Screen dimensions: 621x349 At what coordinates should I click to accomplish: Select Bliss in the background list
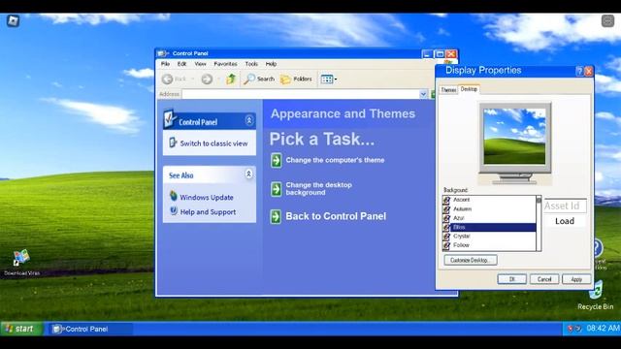[x=489, y=227]
